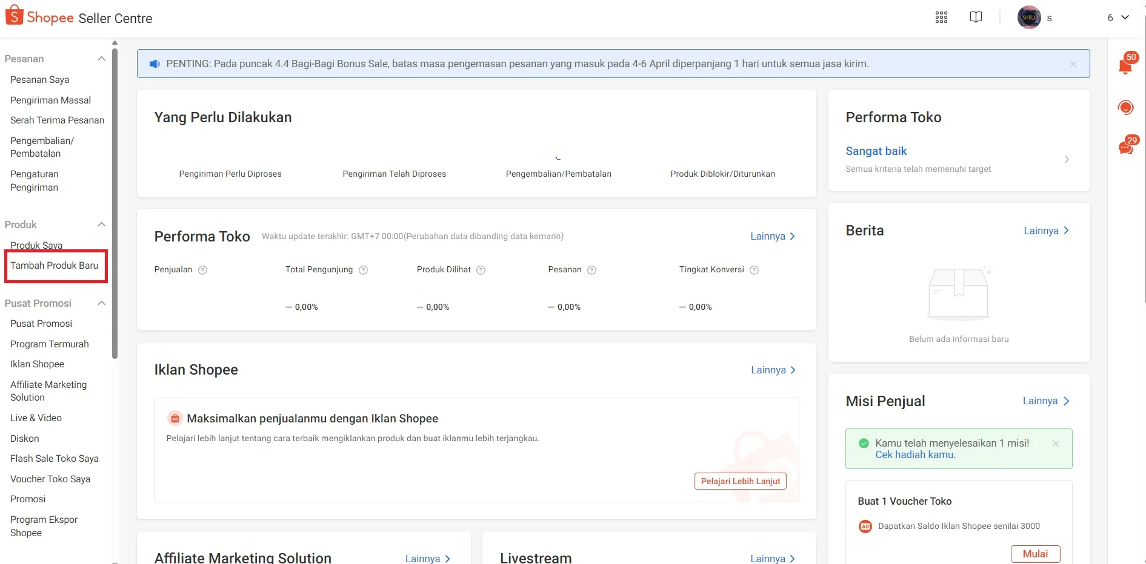
Task: Open the Education Hub book icon
Action: point(976,17)
